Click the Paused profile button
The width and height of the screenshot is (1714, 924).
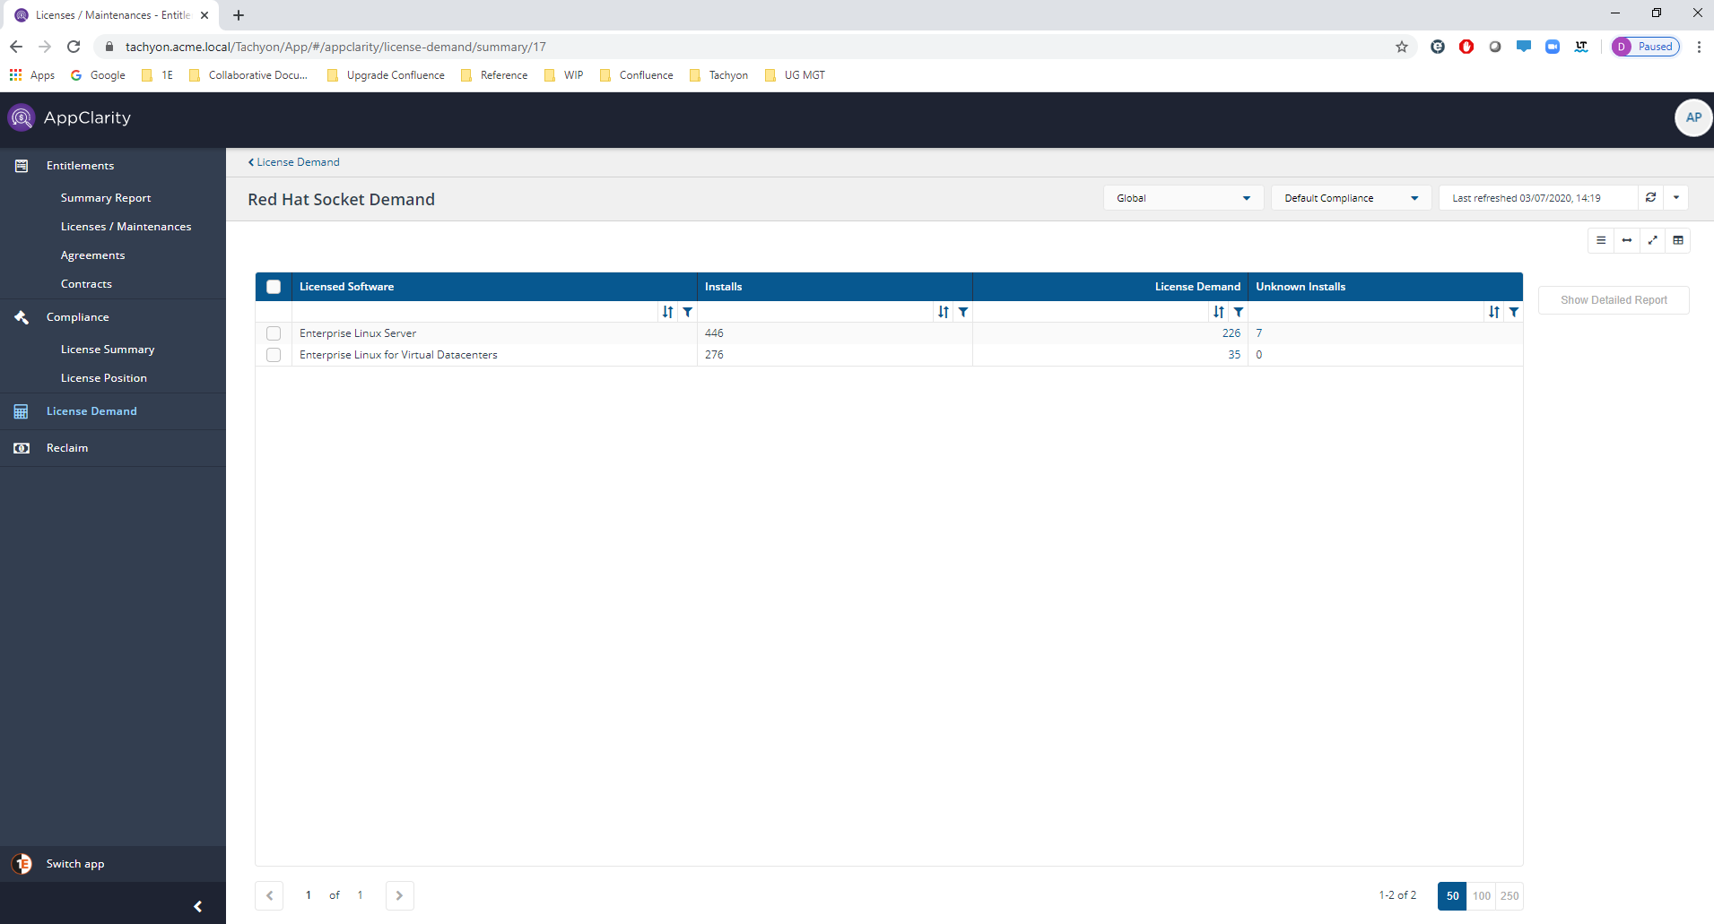[1646, 47]
